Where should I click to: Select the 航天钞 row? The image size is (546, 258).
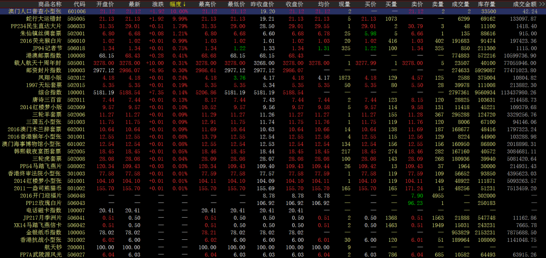273,247
